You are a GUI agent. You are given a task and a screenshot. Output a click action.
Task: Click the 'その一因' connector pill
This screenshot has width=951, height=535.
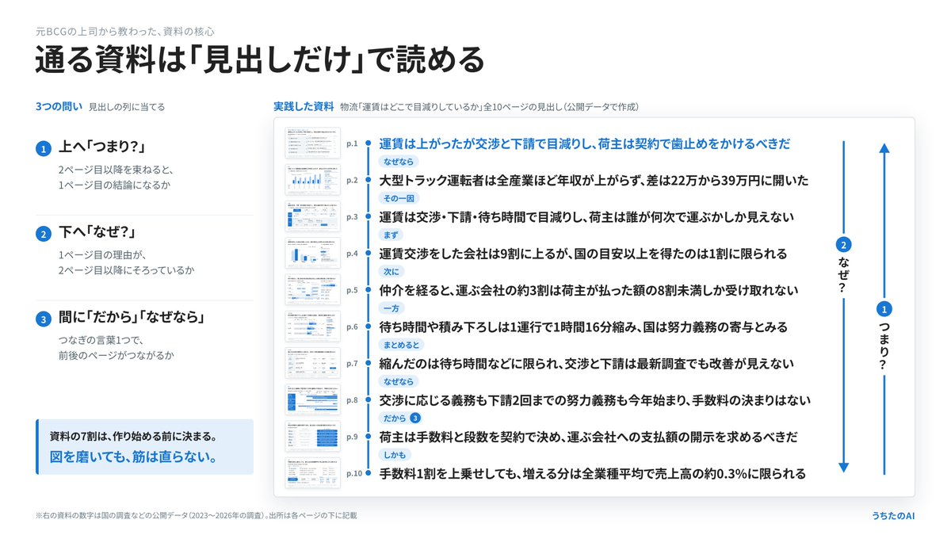point(398,198)
